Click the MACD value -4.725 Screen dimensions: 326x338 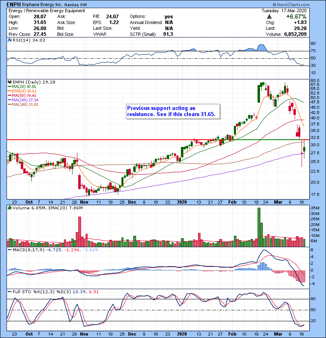tap(54, 250)
